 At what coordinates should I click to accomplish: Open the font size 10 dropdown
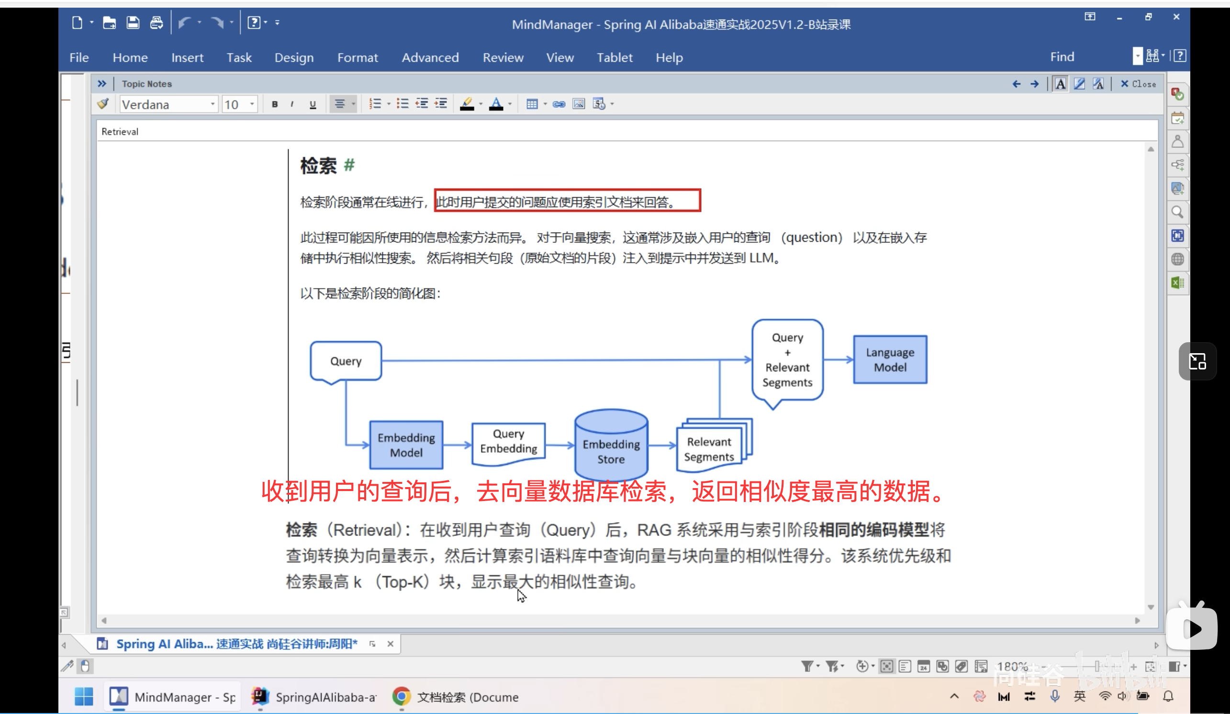pyautogui.click(x=252, y=104)
